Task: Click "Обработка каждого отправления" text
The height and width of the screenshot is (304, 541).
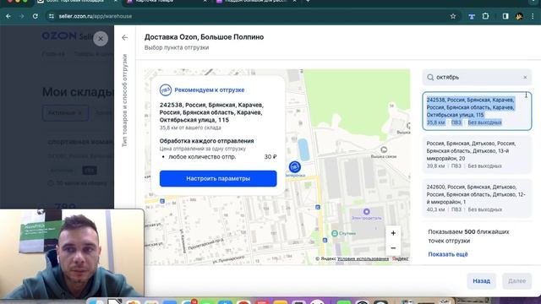Action: click(x=206, y=141)
